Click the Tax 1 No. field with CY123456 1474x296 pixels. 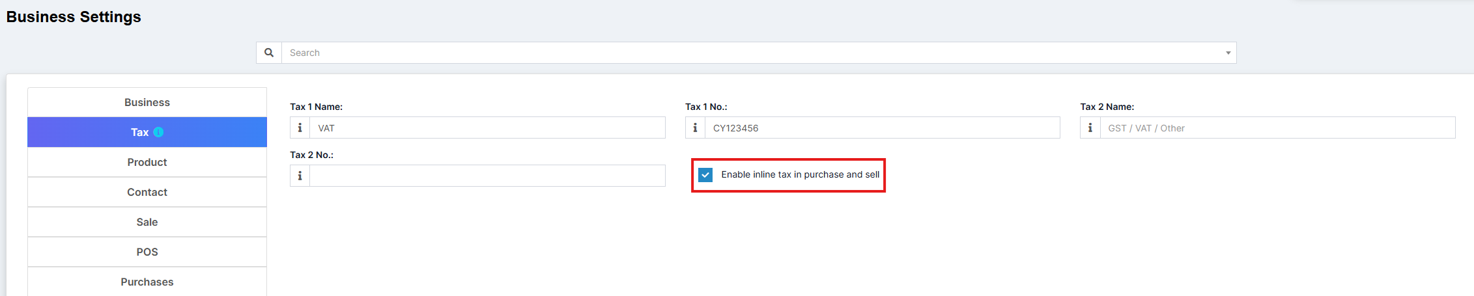[x=882, y=128]
